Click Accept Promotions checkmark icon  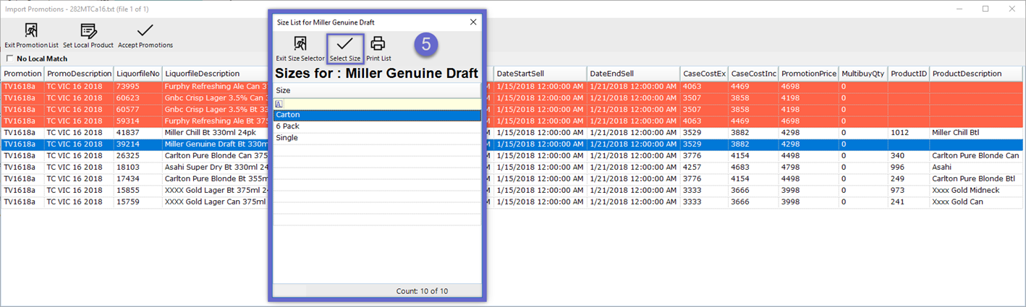click(x=145, y=30)
